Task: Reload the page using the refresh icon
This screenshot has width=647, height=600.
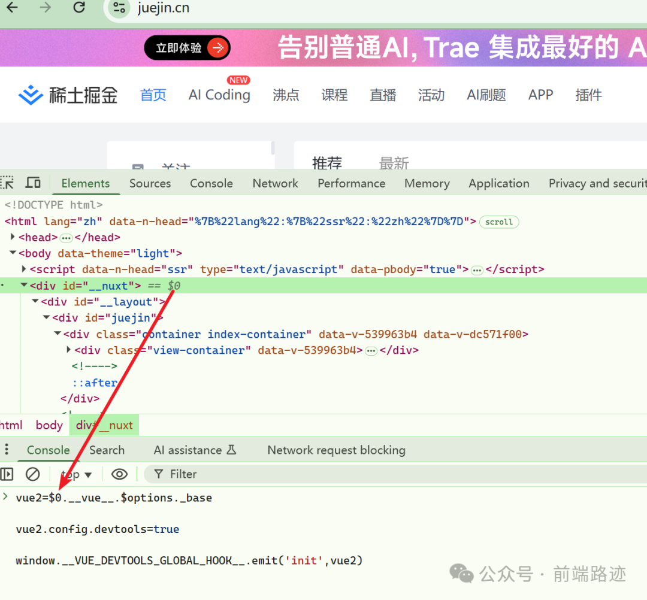Action: pos(79,7)
